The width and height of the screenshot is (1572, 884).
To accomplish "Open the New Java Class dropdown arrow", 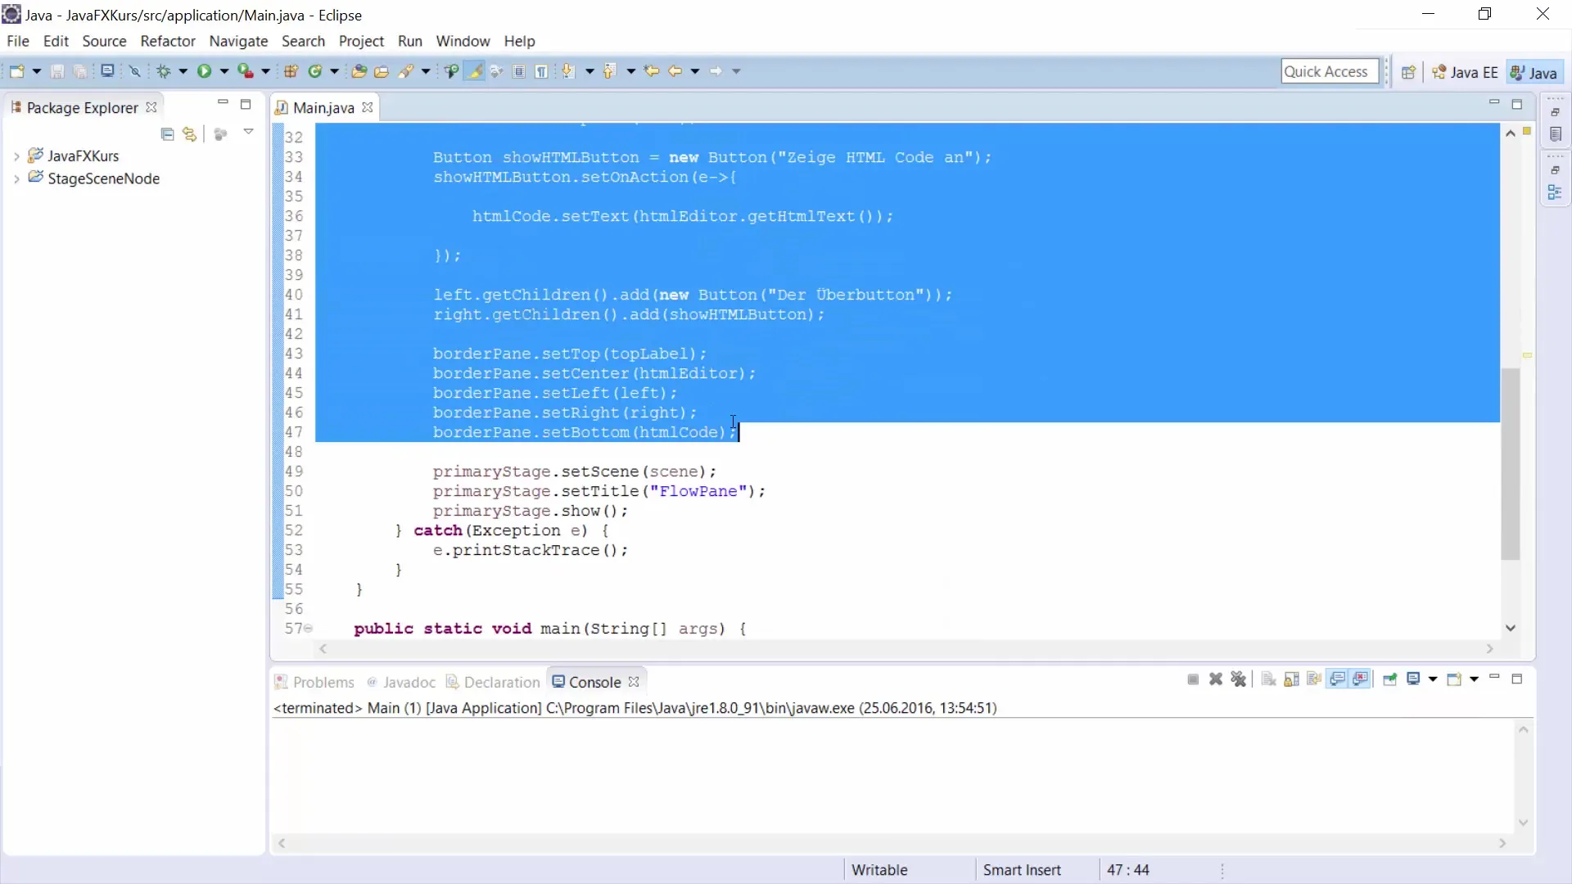I will [x=334, y=71].
